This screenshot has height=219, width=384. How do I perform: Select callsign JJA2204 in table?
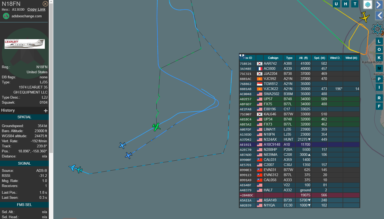click(x=270, y=74)
